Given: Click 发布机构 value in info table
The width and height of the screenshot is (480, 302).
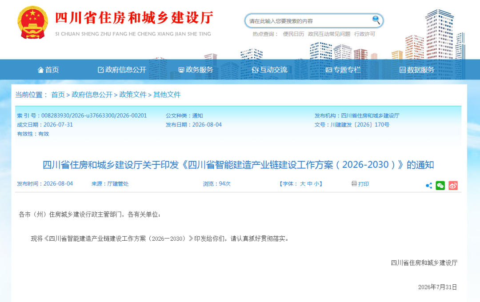Looking at the screenshot, I should point(370,115).
